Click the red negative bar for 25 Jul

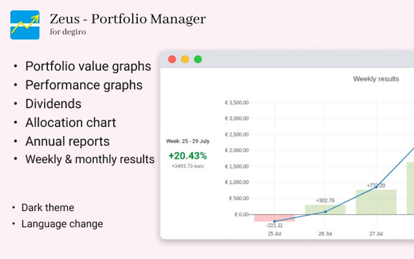[x=274, y=218]
